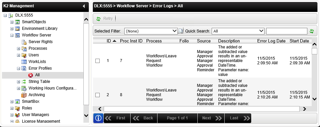Click the filter editor icon beside Selected Filter
The width and height of the screenshot is (320, 127).
(x=181, y=31)
